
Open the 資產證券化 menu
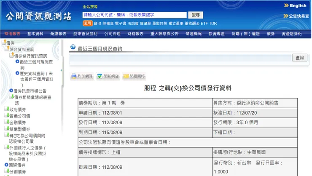tap(292, 34)
